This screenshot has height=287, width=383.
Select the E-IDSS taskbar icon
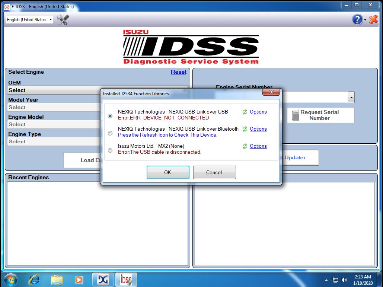point(126,280)
